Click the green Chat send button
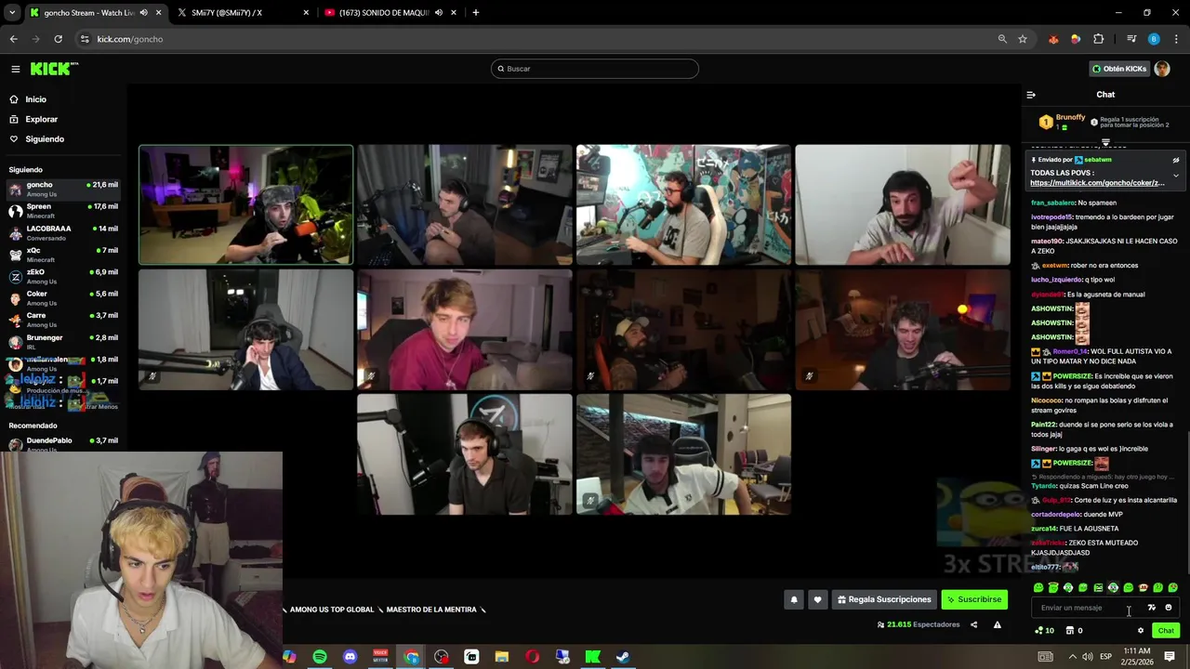The width and height of the screenshot is (1190, 669). (x=1166, y=631)
